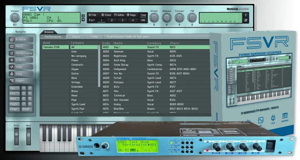Click the panic exclamation icon

click(x=246, y=15)
